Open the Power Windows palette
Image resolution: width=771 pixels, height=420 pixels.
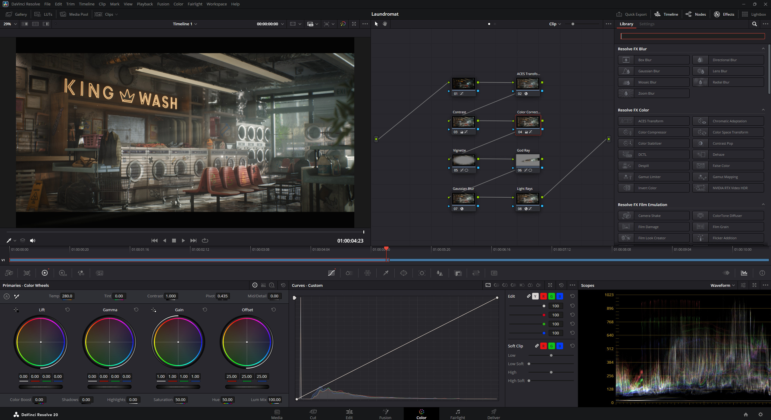click(404, 273)
